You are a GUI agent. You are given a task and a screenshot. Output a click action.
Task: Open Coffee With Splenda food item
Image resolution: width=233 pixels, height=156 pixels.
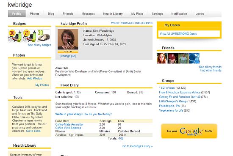click(68, 128)
